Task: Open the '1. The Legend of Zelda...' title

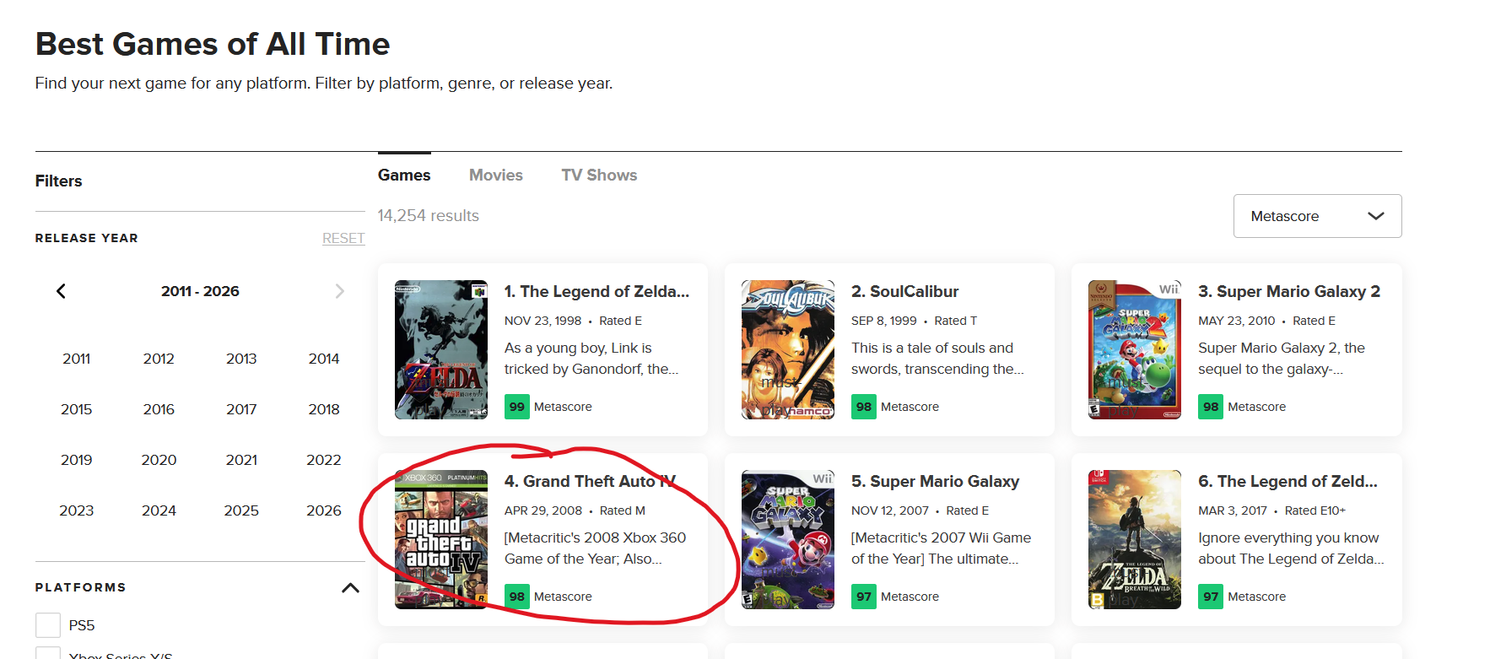Action: click(597, 291)
